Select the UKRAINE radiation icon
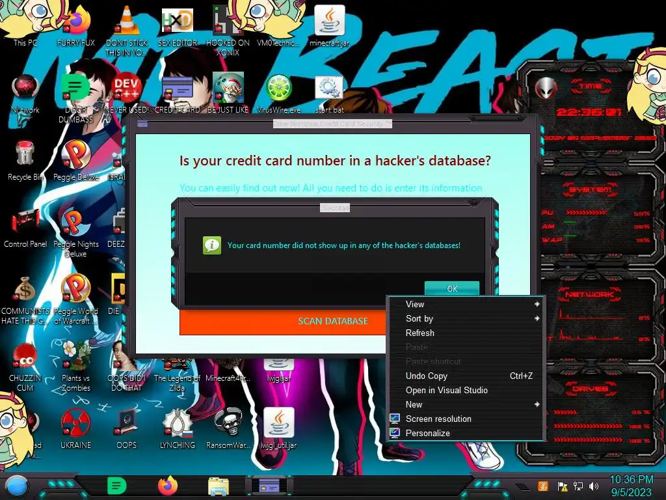The width and height of the screenshot is (666, 500). pyautogui.click(x=76, y=430)
